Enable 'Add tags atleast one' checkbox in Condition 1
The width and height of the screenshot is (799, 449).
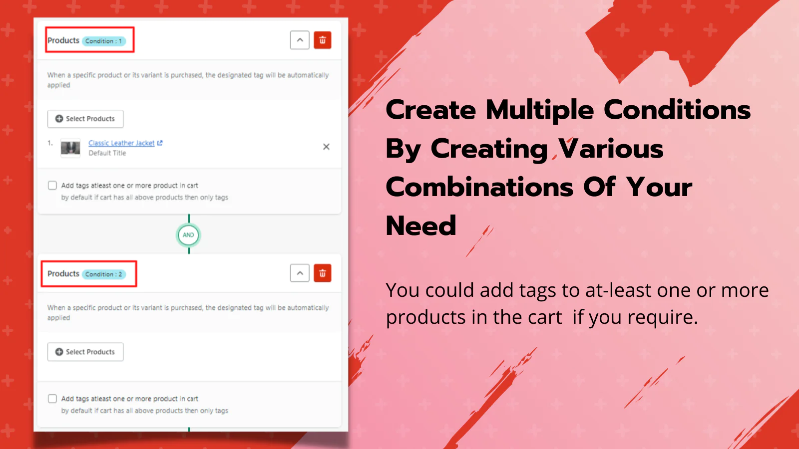coord(52,186)
